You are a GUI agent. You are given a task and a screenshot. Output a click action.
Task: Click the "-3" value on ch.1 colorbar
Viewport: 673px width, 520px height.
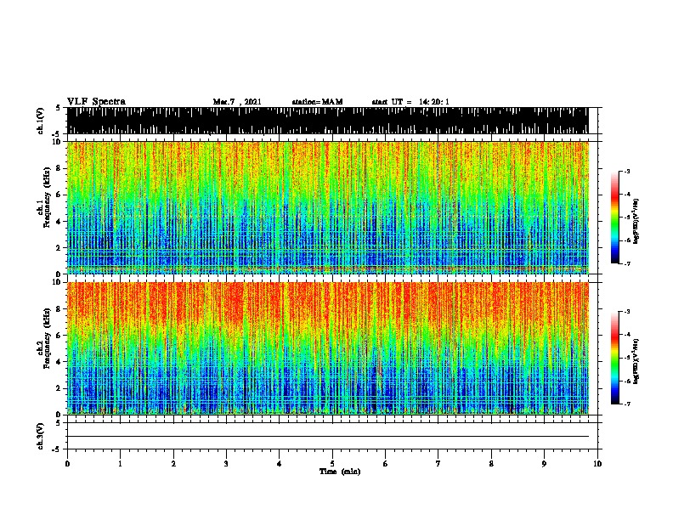click(x=627, y=172)
